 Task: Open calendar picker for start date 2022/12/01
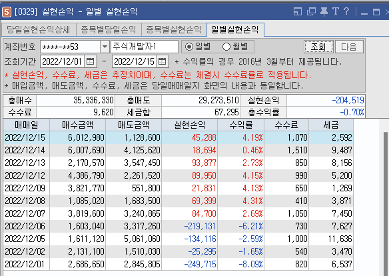click(91, 61)
